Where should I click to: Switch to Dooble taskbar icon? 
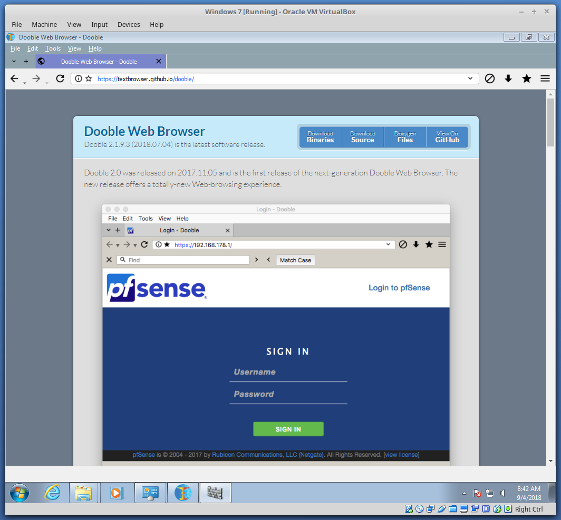(183, 493)
